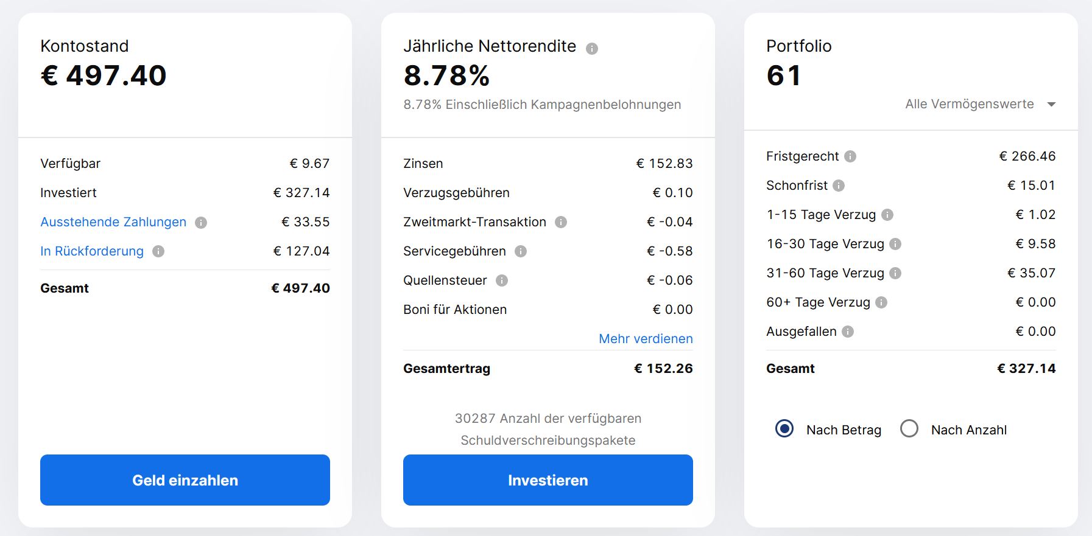Follow the Mehr verdienen link

pos(646,339)
